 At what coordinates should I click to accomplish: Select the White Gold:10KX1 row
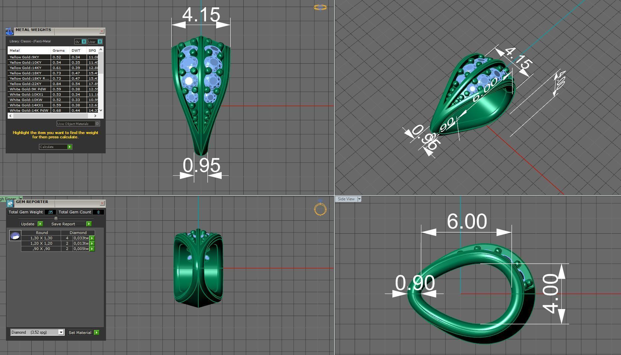click(53, 94)
